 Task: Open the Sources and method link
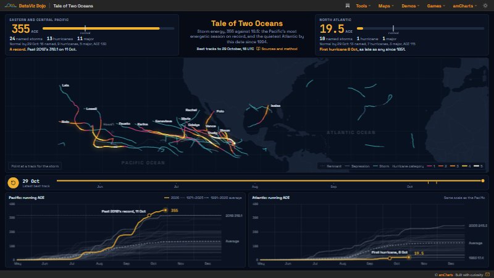click(279, 49)
